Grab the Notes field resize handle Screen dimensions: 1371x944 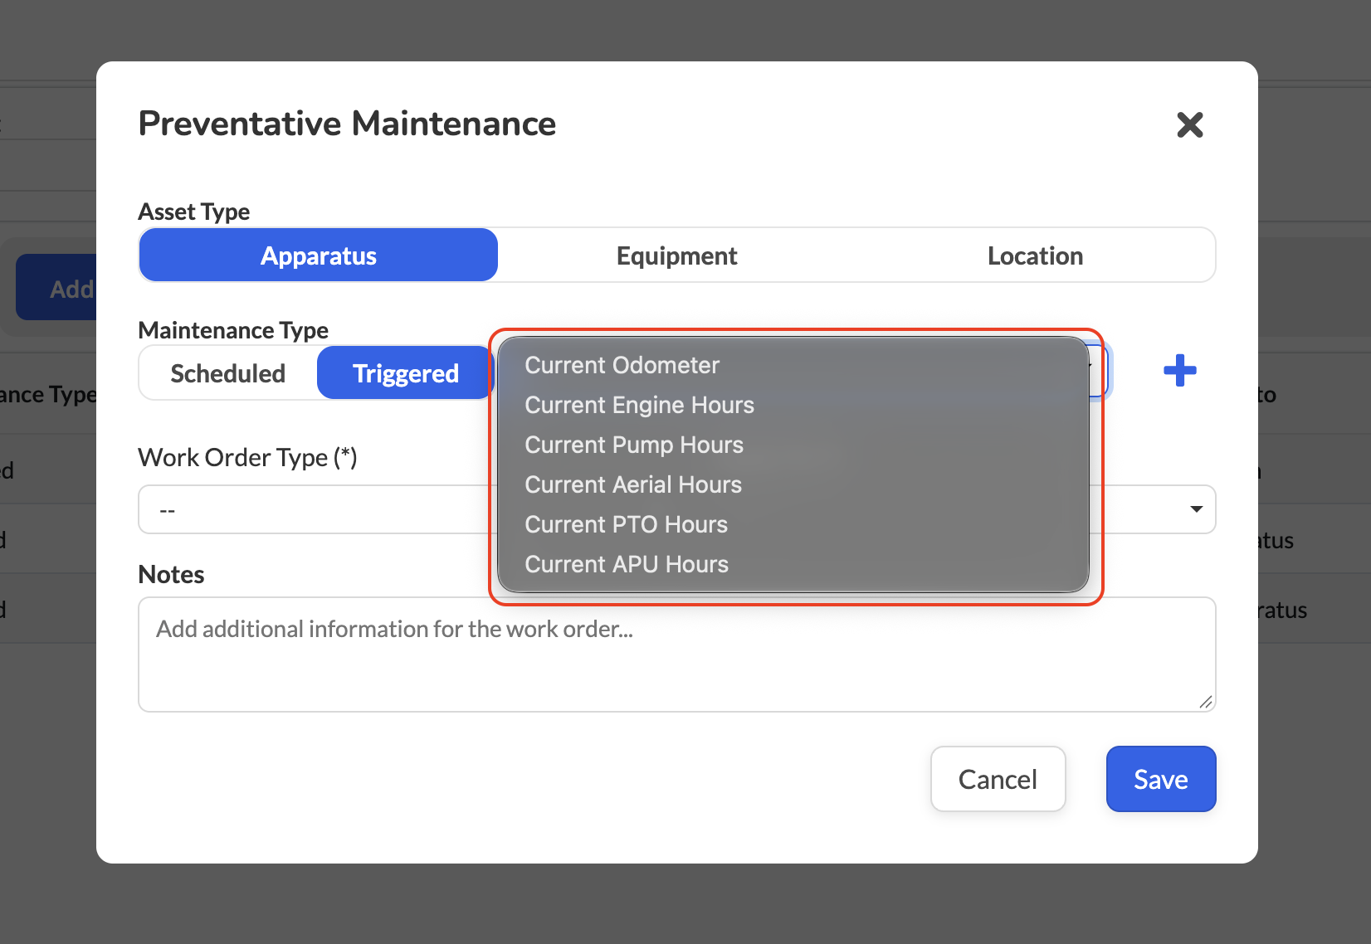click(1206, 702)
